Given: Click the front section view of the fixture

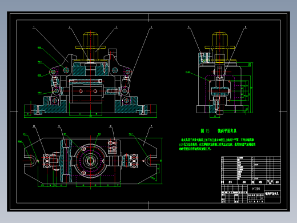Looking at the screenshot, I should point(90,74).
